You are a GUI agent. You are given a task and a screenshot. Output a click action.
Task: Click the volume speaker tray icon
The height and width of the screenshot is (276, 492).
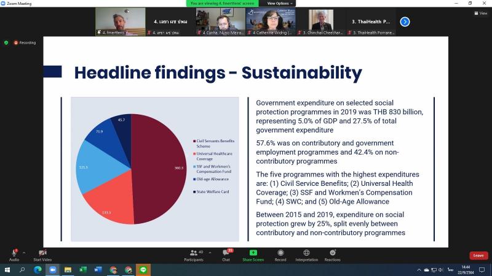pos(441,270)
